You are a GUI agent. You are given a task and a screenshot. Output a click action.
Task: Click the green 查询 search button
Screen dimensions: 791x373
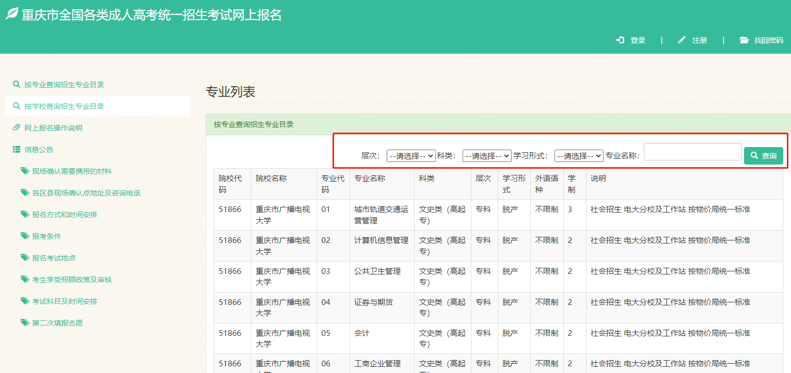(764, 155)
